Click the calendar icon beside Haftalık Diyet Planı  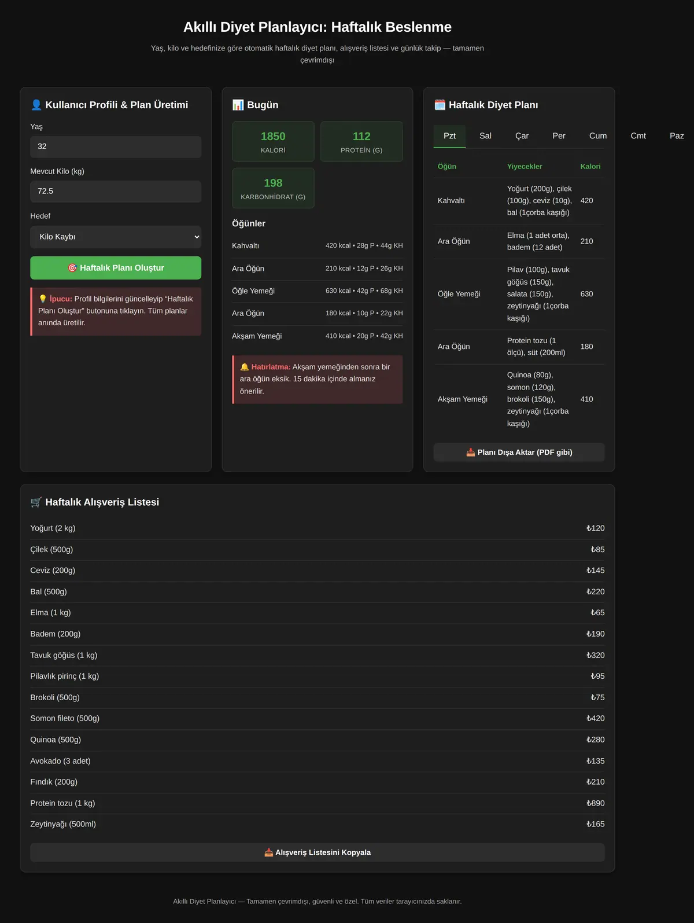pyautogui.click(x=440, y=105)
